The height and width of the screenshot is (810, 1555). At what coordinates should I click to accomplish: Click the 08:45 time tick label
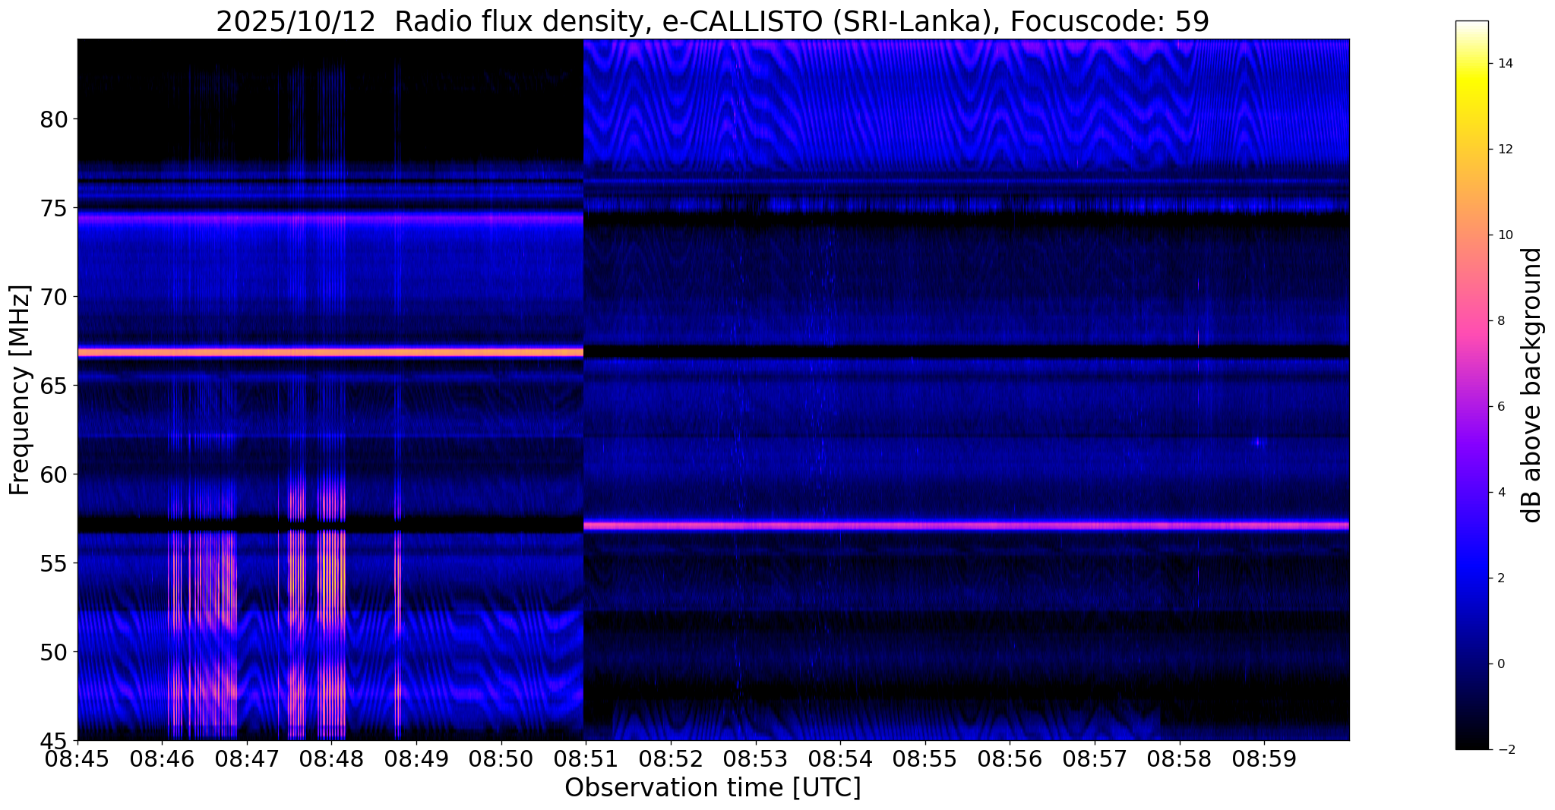77,758
